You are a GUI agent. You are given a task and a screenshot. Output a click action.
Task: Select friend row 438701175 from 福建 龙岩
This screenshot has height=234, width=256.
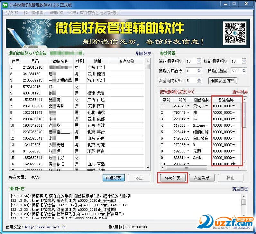pos(77,93)
